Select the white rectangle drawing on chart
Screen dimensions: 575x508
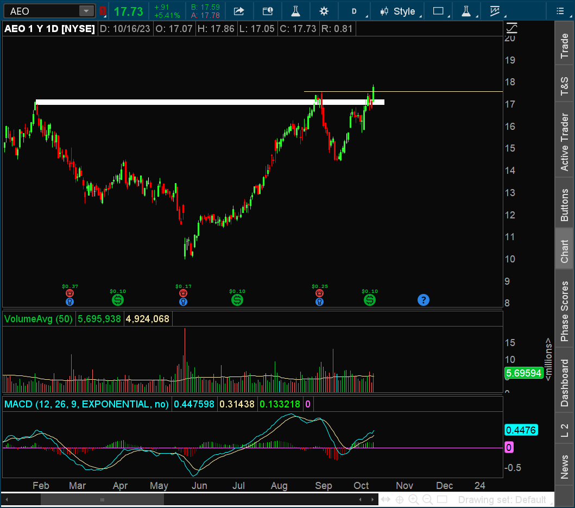(210, 102)
